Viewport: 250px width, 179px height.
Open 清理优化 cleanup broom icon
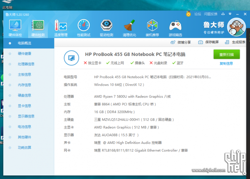(x=129, y=28)
